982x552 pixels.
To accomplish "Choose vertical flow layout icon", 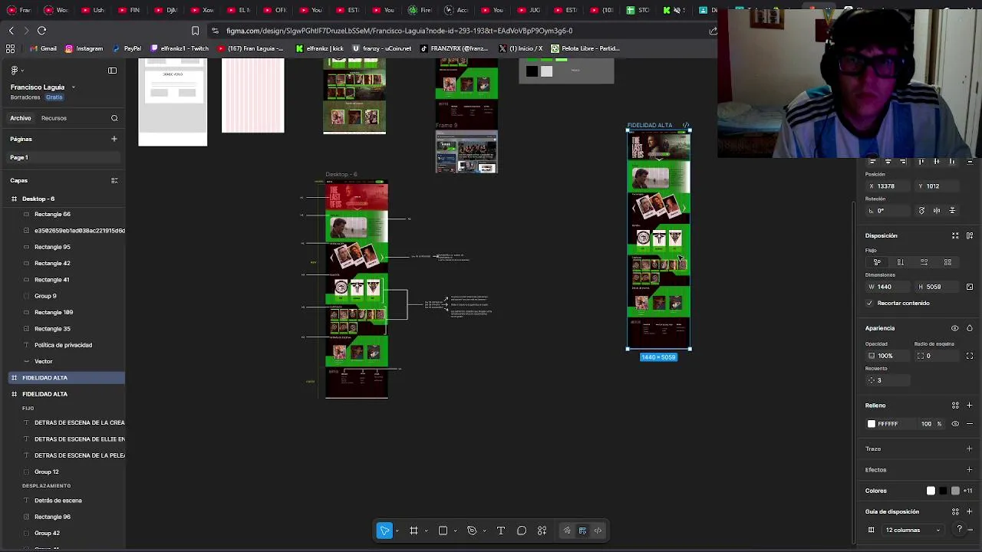I will tap(901, 262).
